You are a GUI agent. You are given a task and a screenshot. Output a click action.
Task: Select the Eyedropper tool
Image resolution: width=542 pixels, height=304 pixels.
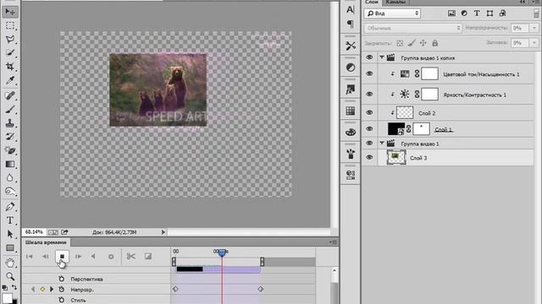[x=10, y=80]
